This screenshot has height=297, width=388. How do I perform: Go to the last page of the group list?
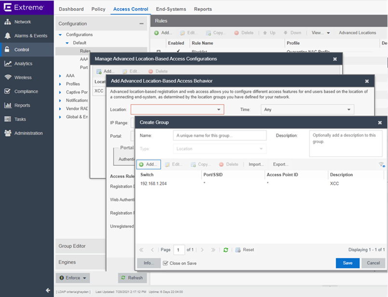coord(213,250)
